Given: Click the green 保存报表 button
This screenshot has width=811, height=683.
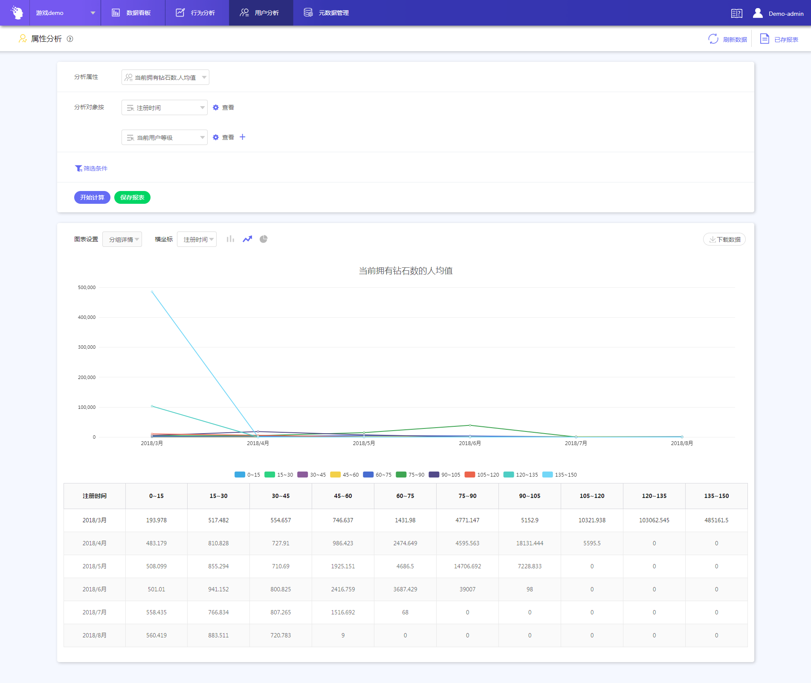Looking at the screenshot, I should [132, 197].
